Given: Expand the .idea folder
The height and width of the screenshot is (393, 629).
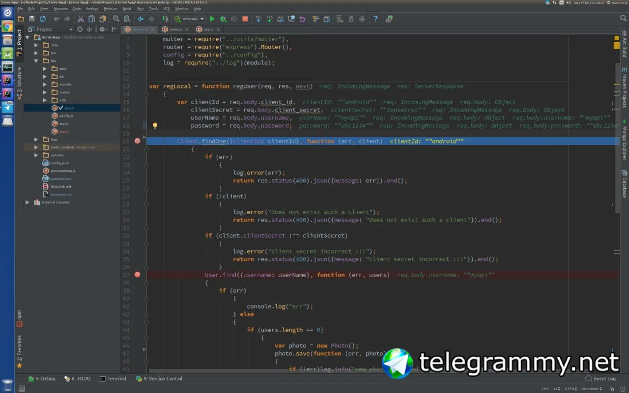Looking at the screenshot, I should point(36,45).
